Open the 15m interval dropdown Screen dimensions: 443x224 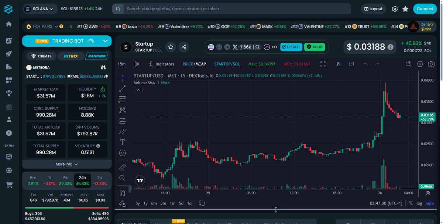[x=121, y=64]
